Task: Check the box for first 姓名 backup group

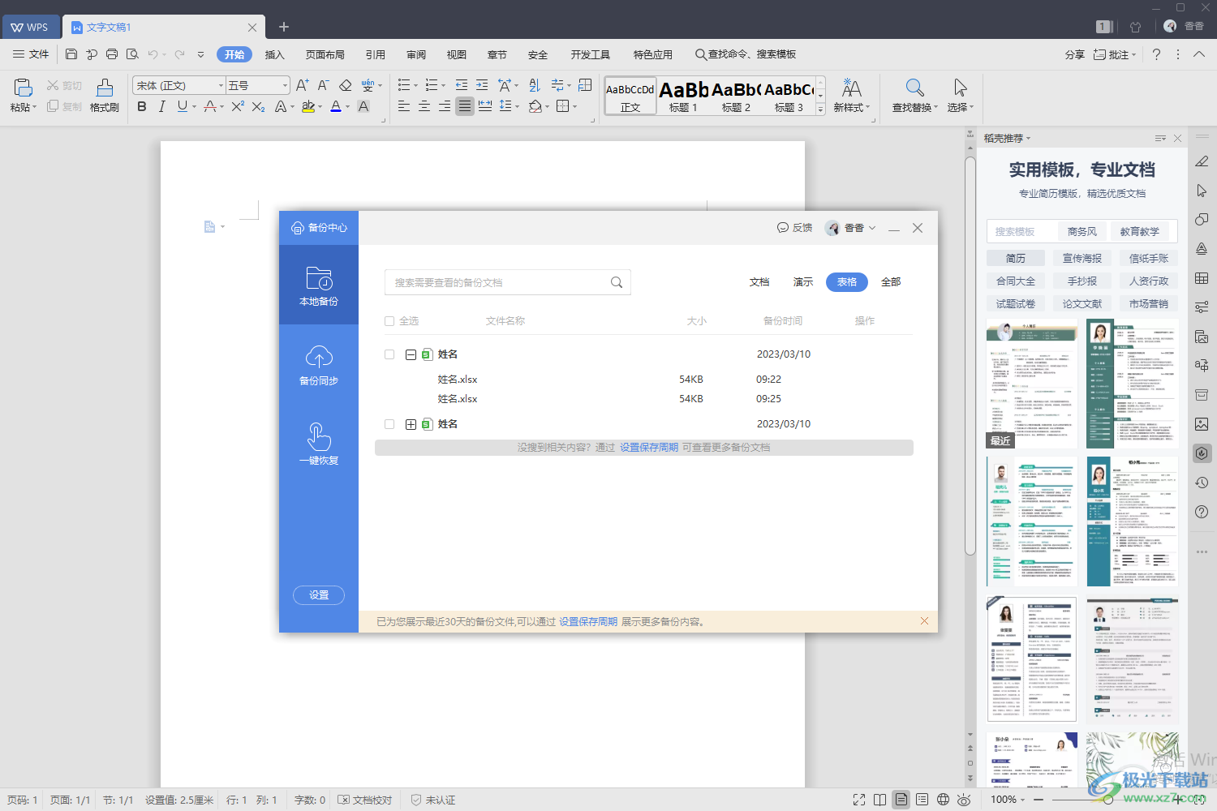Action: [x=389, y=354]
